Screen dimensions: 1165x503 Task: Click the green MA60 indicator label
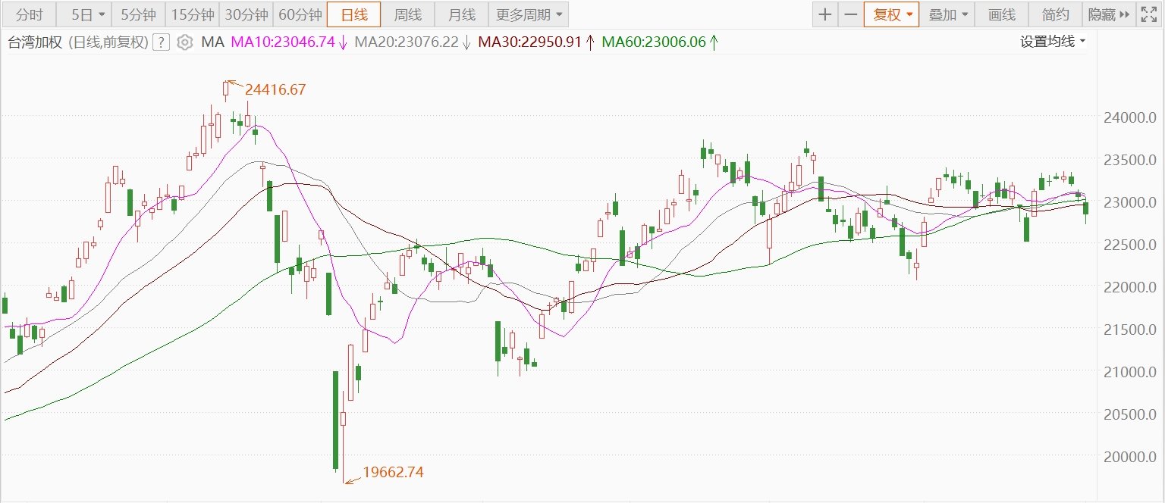pos(654,42)
